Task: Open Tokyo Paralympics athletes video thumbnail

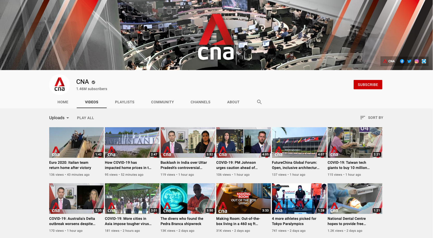Action: point(299,199)
